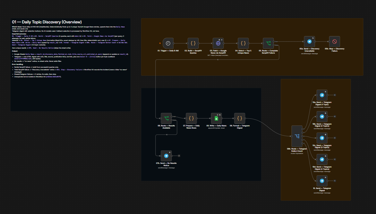Viewport: 376px width, 214px height.
Task: Open the 08. Write Daily News Sheets node
Action: click(216, 118)
